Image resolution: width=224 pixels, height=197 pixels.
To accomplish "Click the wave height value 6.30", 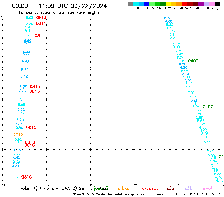I will [x=183, y=68].
